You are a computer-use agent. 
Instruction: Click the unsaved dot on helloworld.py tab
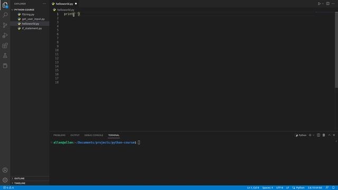pos(76,4)
